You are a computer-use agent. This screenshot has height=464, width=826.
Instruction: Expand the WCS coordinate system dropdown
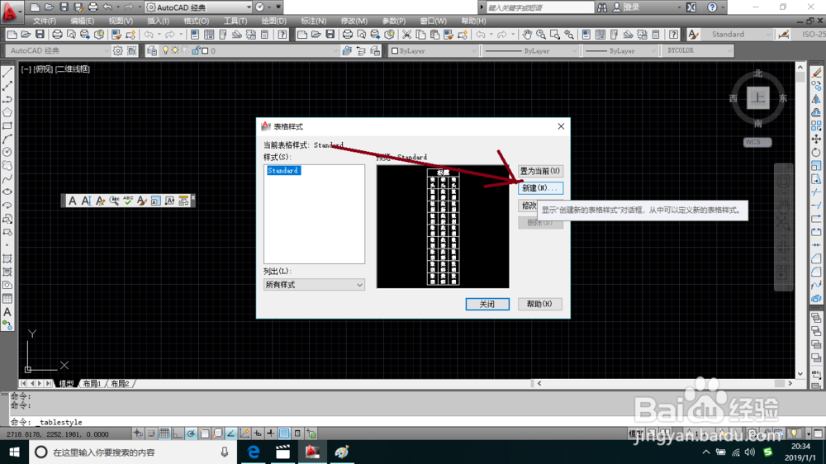pos(757,142)
